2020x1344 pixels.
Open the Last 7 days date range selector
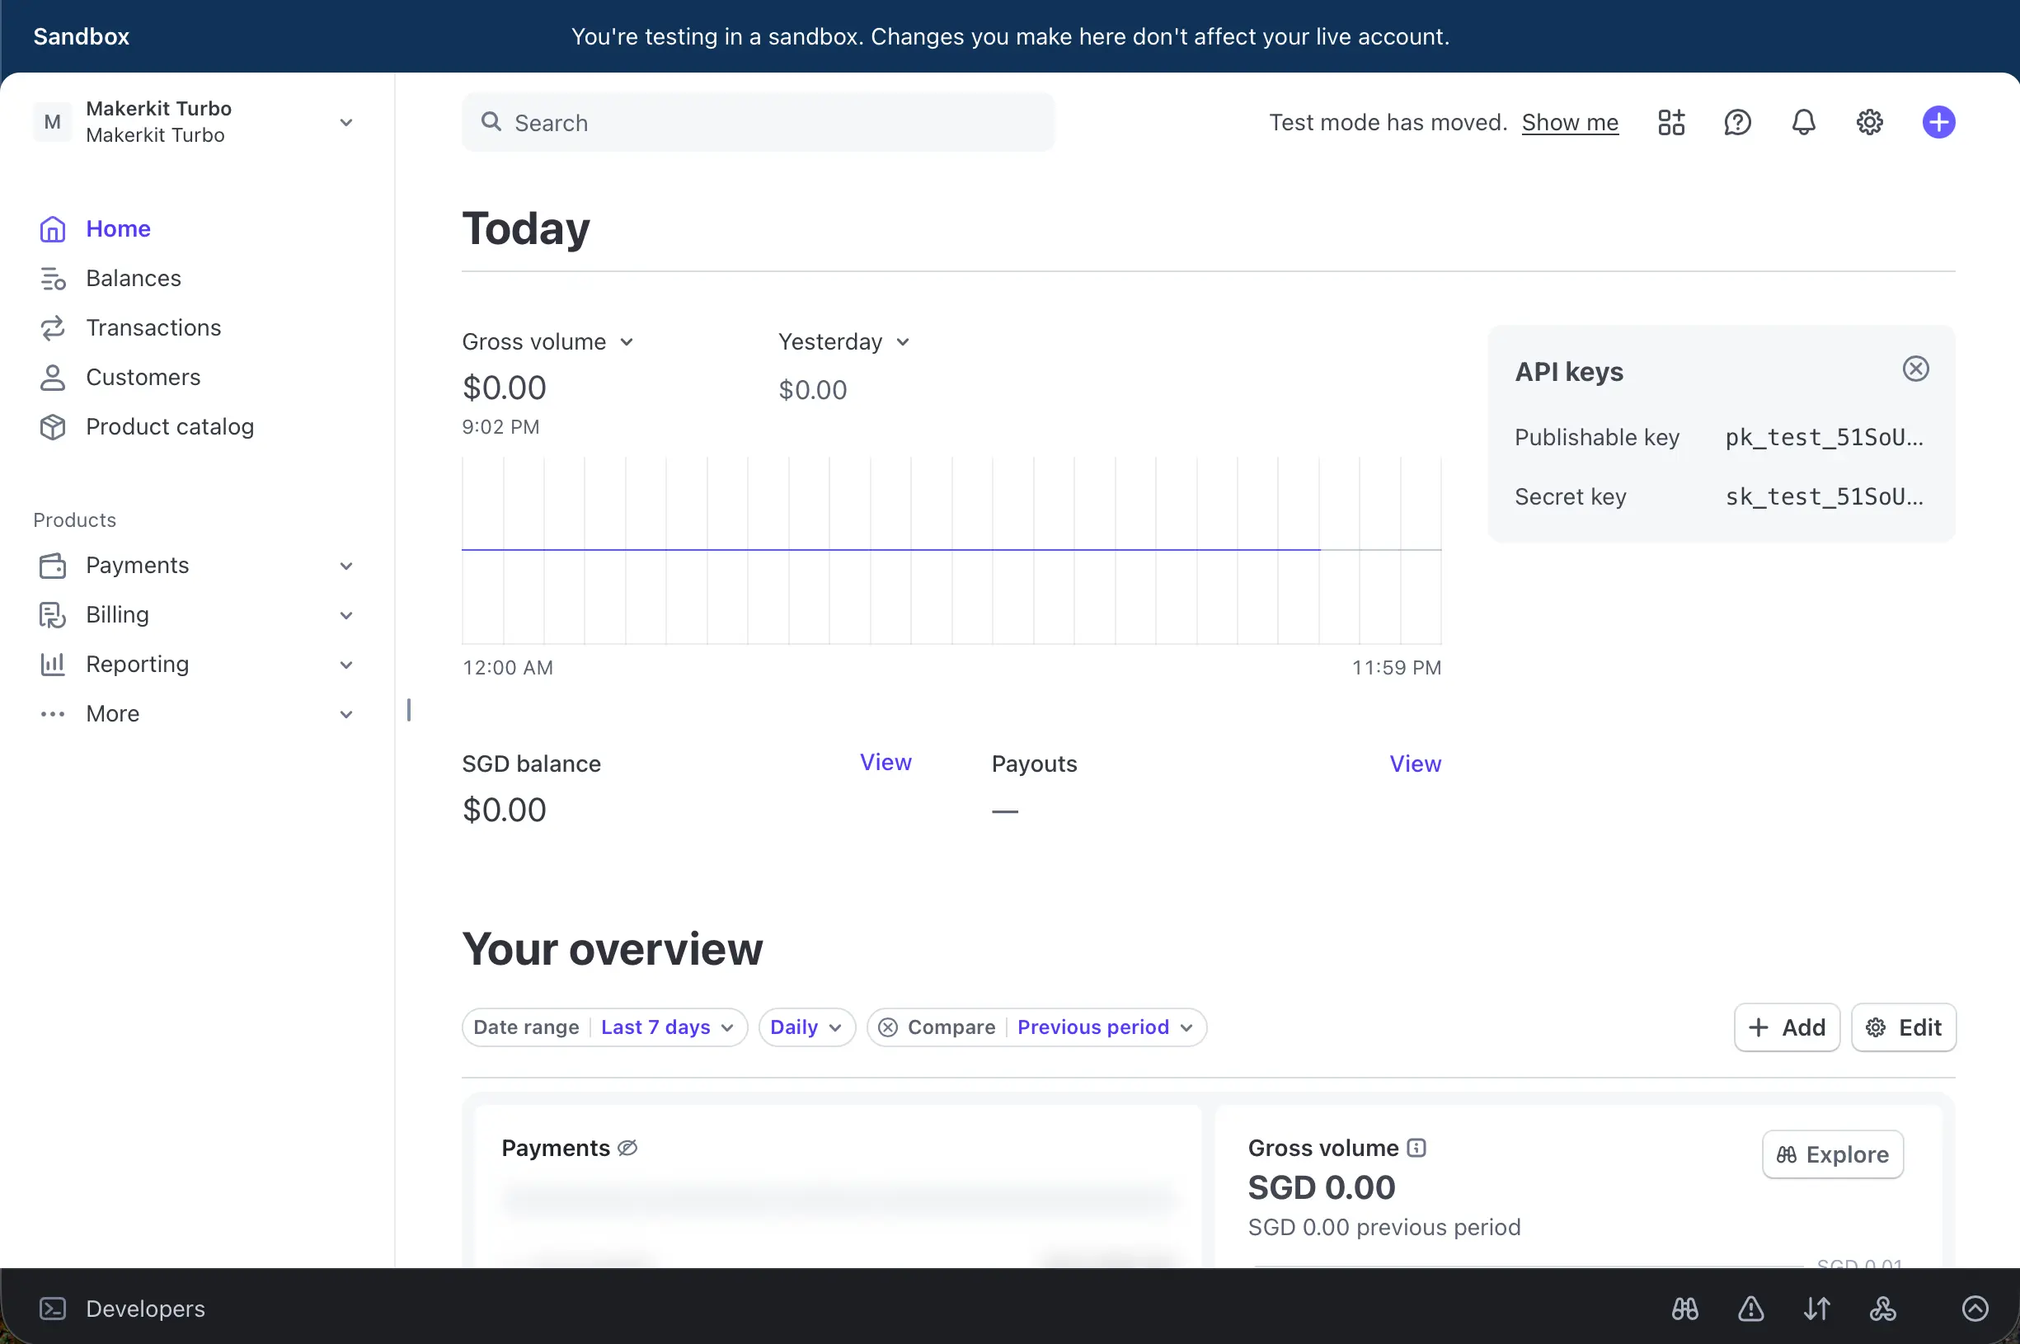click(667, 1027)
